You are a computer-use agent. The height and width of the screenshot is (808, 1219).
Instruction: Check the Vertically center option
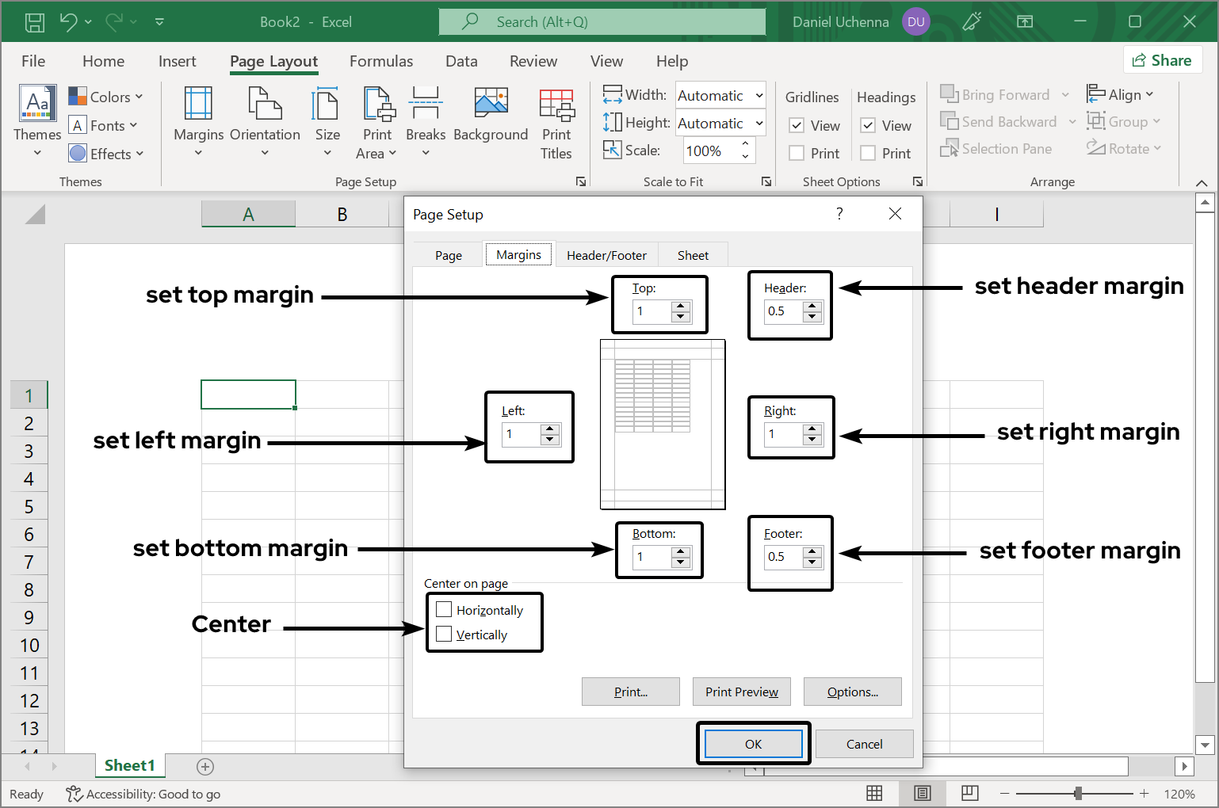point(445,634)
